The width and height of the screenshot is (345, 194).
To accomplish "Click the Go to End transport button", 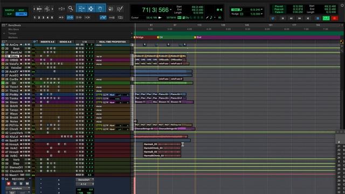I will point(308,18).
